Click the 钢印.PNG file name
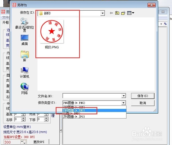 tap(52, 47)
